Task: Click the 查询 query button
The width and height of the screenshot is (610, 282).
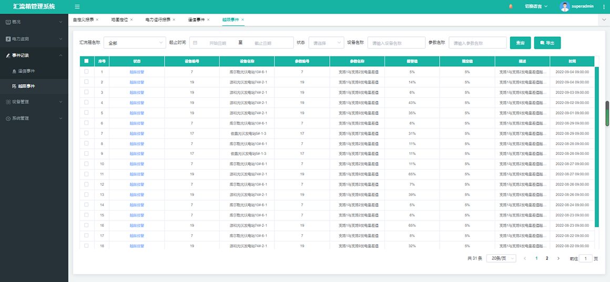Action: click(521, 43)
